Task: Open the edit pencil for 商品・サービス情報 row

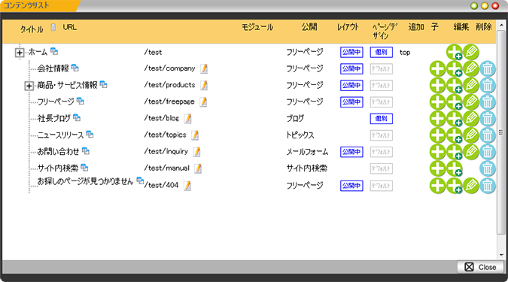Action: point(471,86)
